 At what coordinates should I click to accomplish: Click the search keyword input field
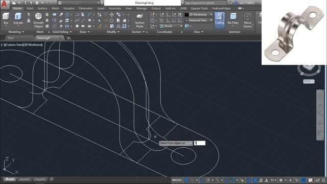click(x=205, y=3)
